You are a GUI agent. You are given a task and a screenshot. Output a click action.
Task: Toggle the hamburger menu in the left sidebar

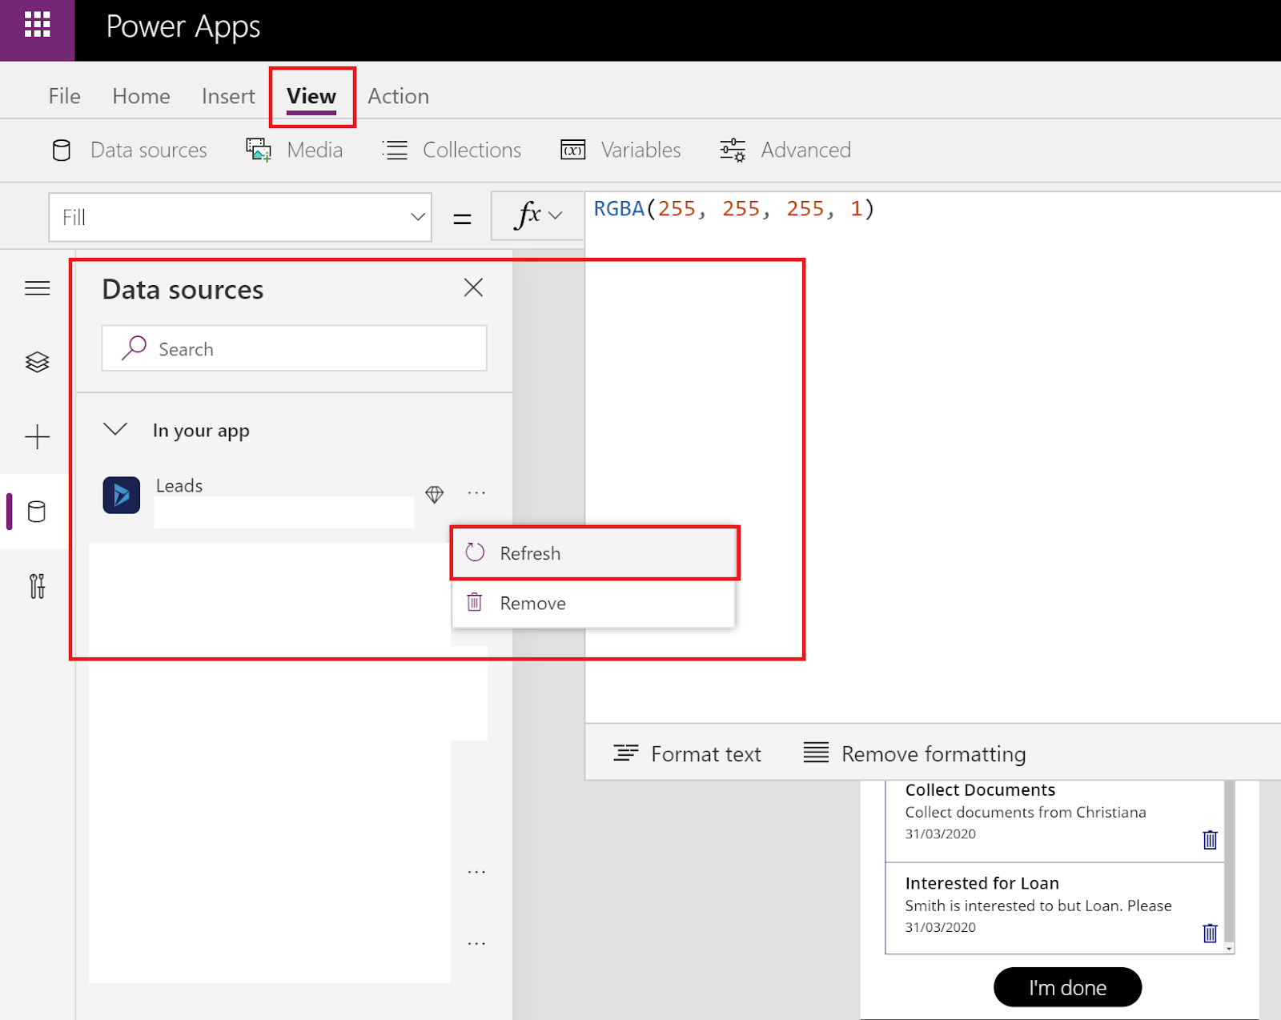coord(37,288)
